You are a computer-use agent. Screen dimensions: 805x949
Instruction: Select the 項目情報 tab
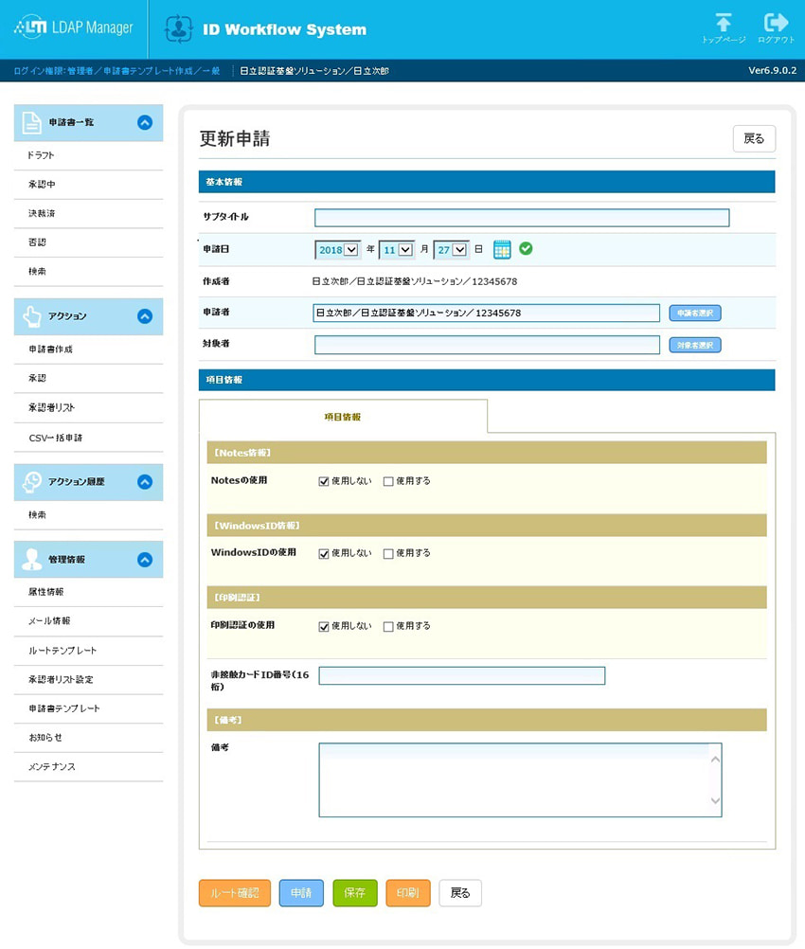coord(342,417)
